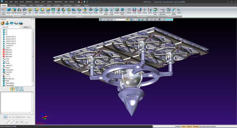Choose the Rib tool
The height and width of the screenshot is (128, 237).
coord(64,11)
